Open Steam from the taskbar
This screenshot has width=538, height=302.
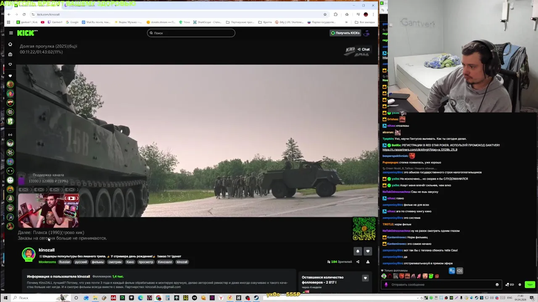click(256, 298)
